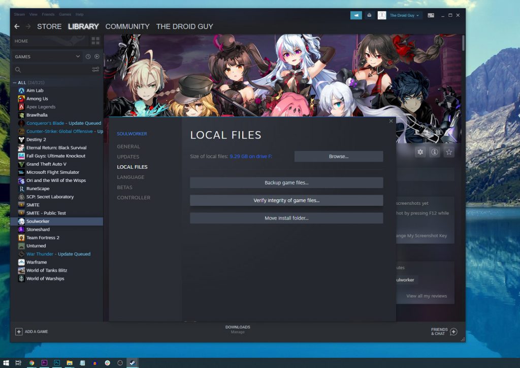520x368 pixels.
Task: Favorite Soulworker with the star icon
Action: coord(449,152)
